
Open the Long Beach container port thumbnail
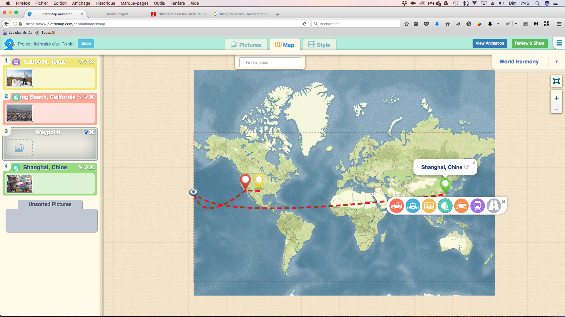click(20, 113)
